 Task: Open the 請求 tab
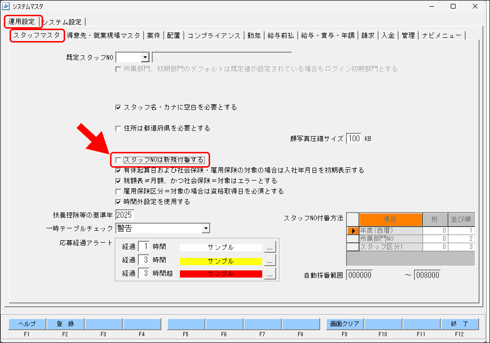pos(368,35)
